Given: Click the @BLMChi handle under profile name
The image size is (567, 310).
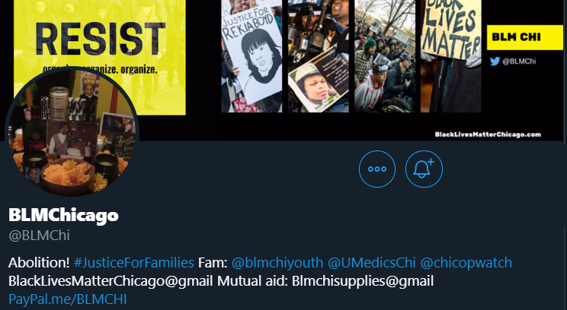Looking at the screenshot, I should click(39, 236).
